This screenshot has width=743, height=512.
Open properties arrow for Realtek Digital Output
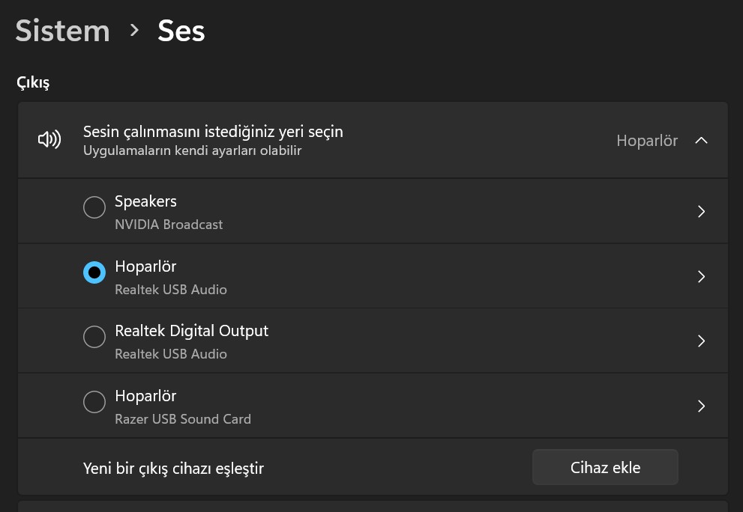click(701, 341)
